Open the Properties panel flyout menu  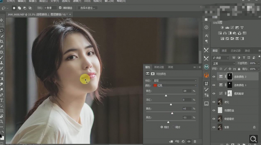[200, 67]
